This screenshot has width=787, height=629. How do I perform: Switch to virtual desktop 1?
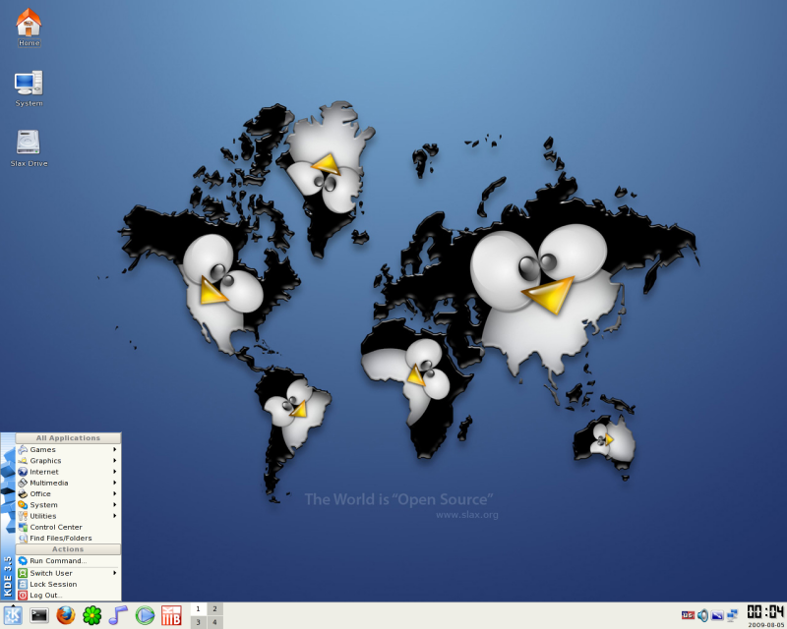[199, 609]
